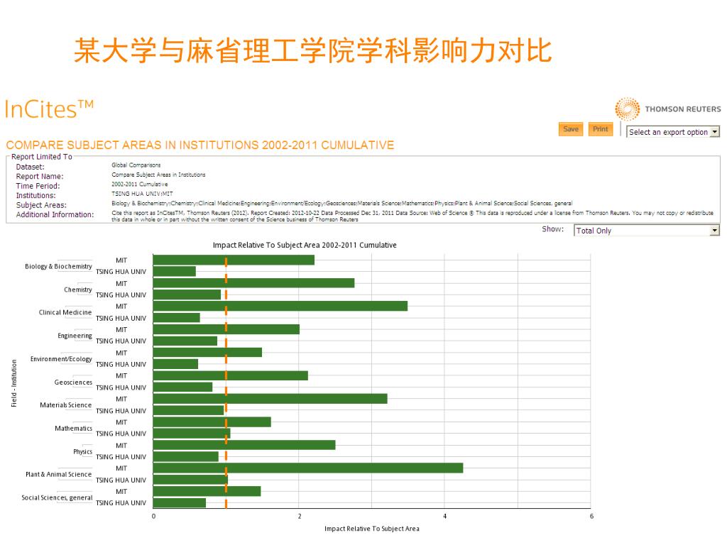Select the Tsing Hua Plant & Animal Science bar
This screenshot has width=727, height=545.
click(x=190, y=480)
